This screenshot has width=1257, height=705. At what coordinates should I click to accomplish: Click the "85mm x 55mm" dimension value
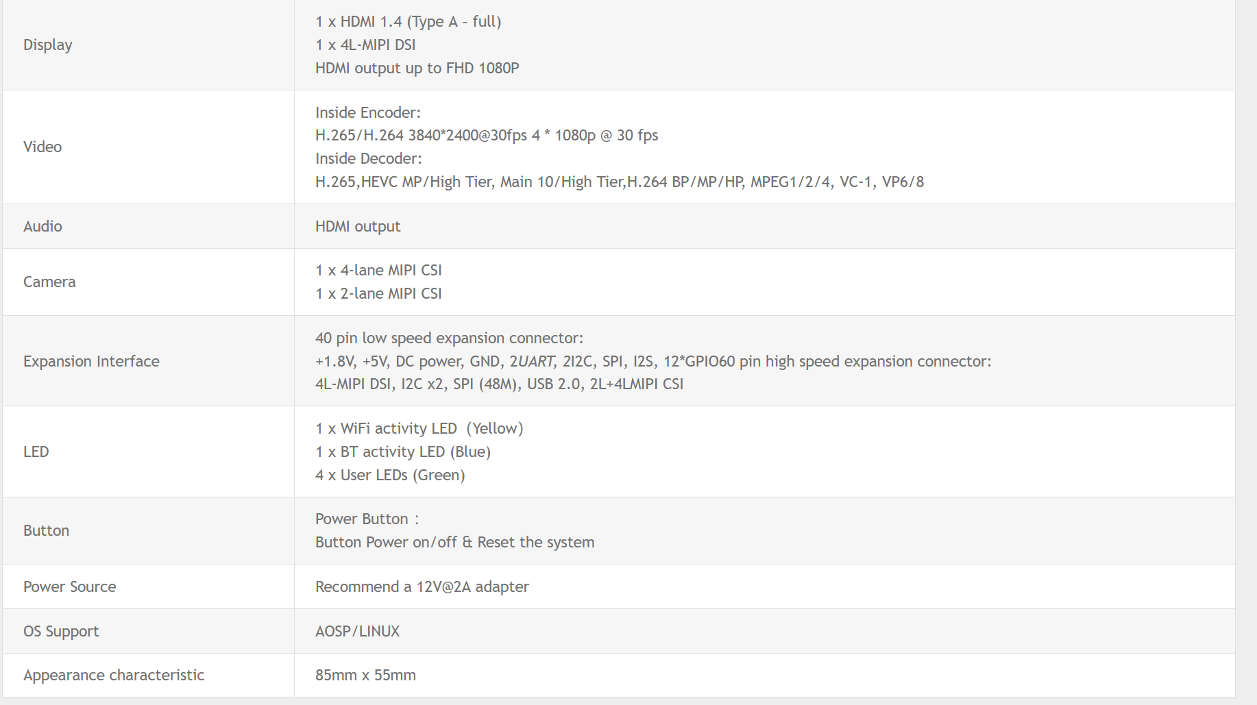pos(365,675)
